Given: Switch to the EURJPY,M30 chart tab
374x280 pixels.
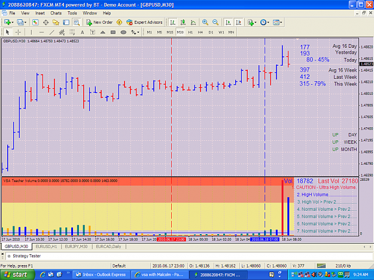Looking at the screenshot, I should point(77,247).
